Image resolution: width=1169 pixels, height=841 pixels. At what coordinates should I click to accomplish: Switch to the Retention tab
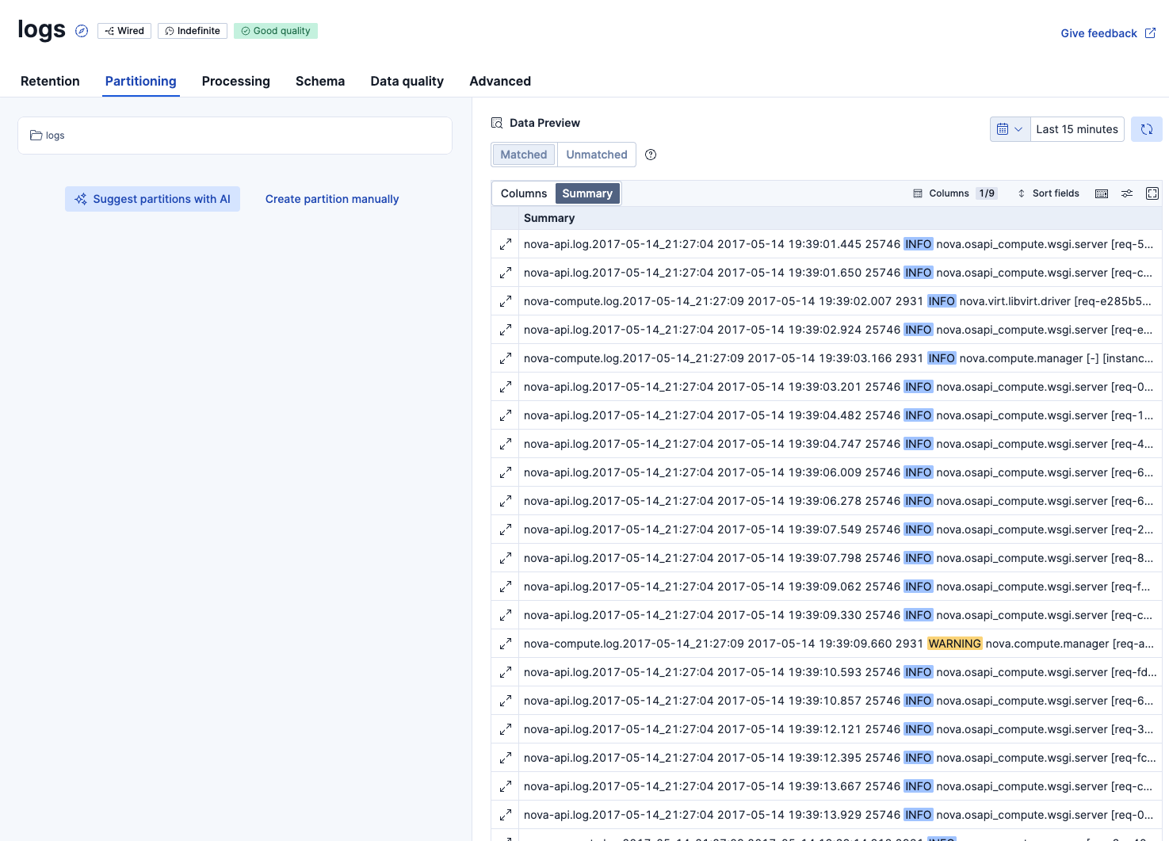pos(50,81)
